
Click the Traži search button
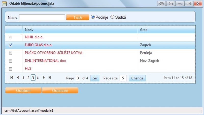78,17
